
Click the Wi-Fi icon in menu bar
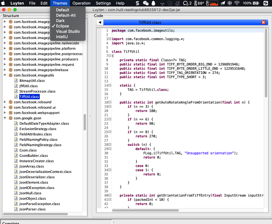pyautogui.click(x=237, y=3)
